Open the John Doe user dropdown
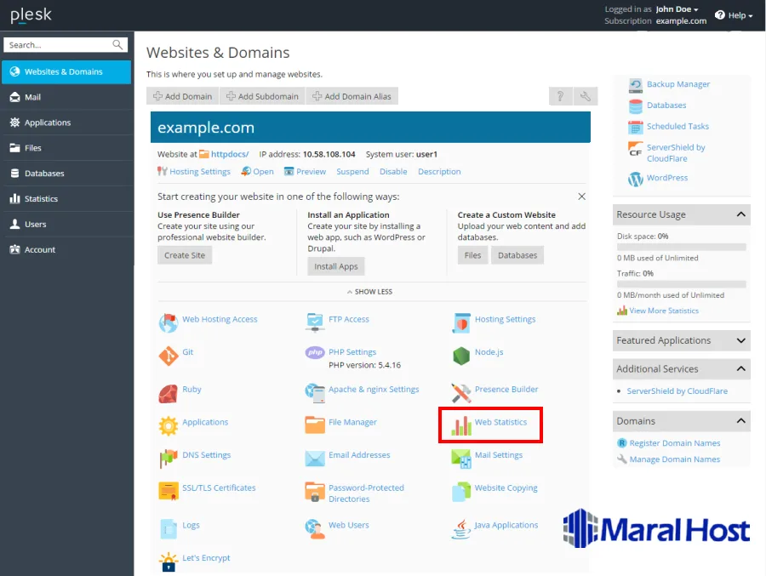Screen dimensions: 766x576 coord(677,9)
